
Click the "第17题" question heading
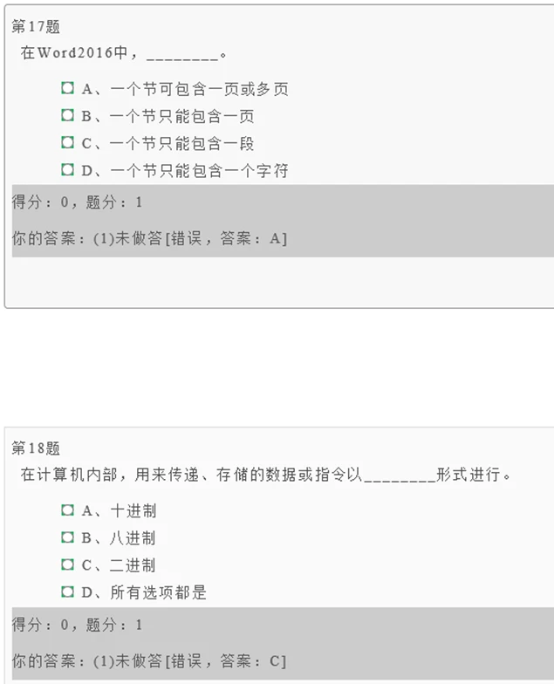(36, 27)
